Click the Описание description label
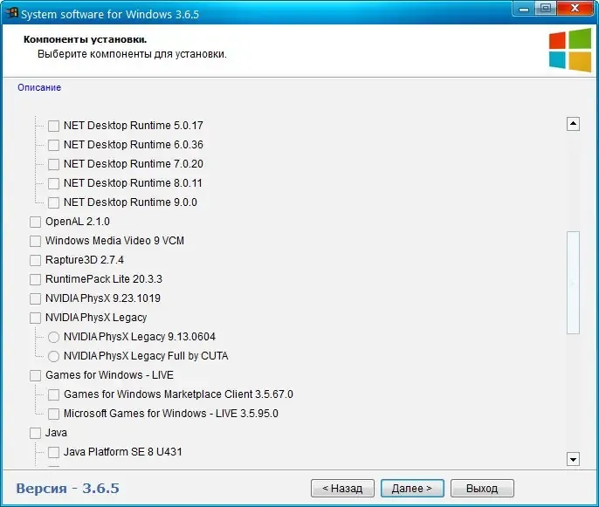This screenshot has height=507, width=599. tap(39, 87)
